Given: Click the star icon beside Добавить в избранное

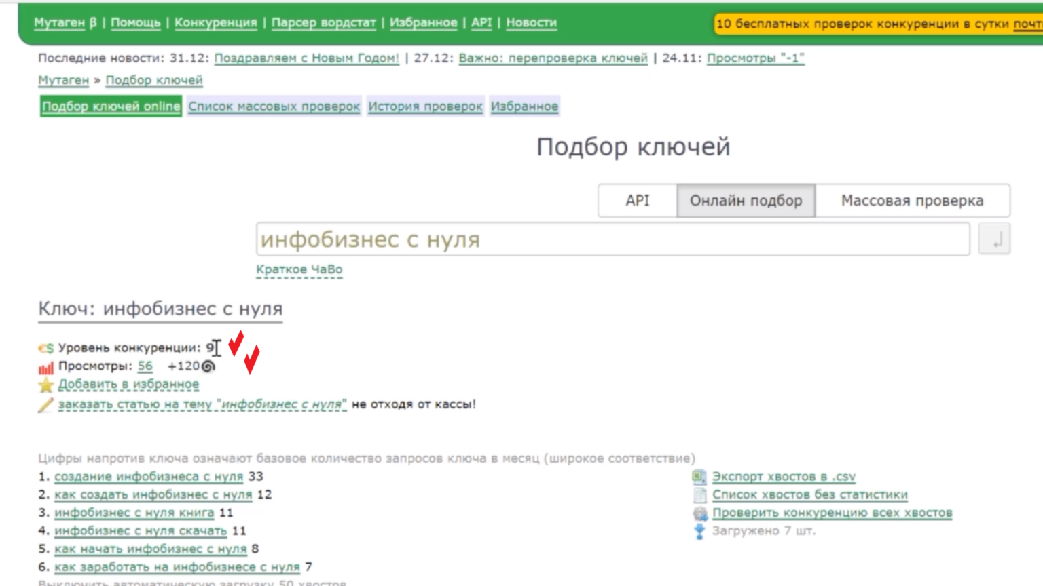Looking at the screenshot, I should 45,385.
